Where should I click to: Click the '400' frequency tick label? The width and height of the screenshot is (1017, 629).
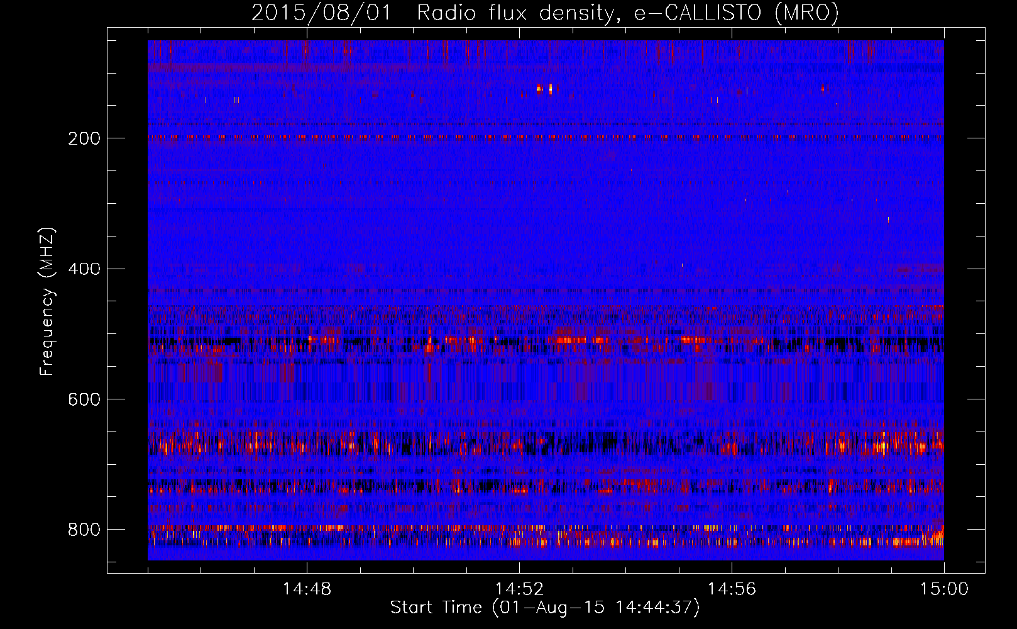click(x=84, y=269)
